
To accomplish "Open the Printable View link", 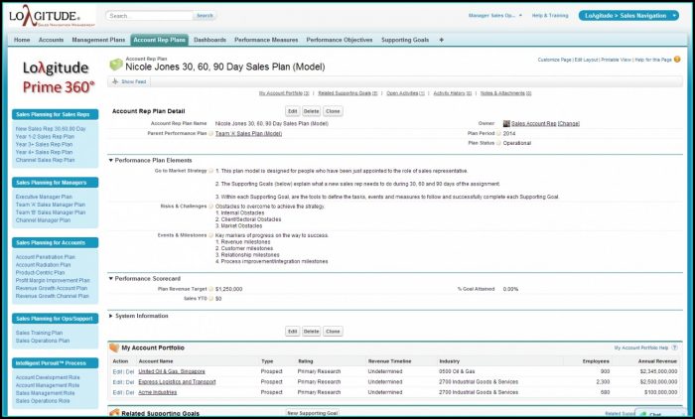I will click(x=617, y=60).
